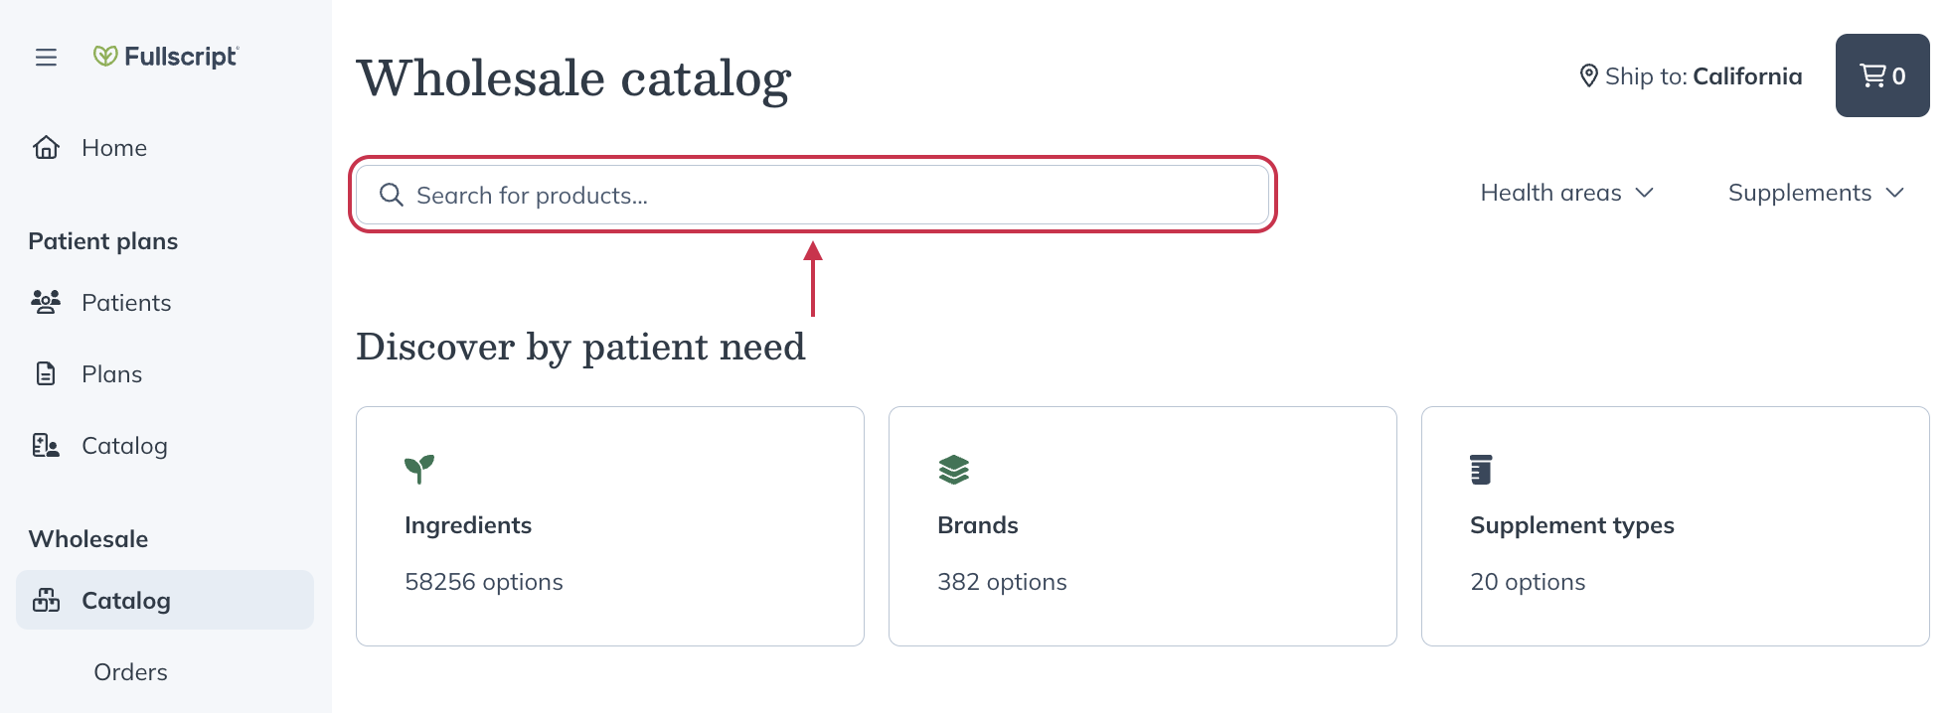Click the search magnifier icon
1950x713 pixels.
pyautogui.click(x=392, y=195)
